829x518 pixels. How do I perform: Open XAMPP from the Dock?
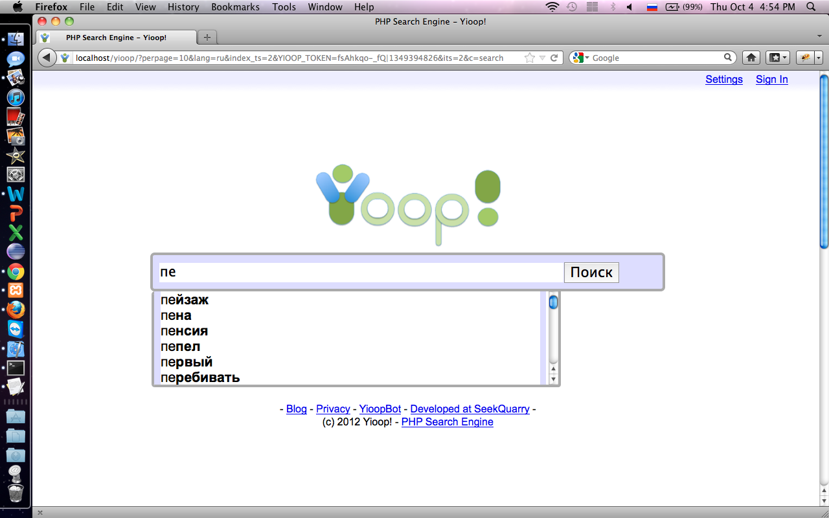click(x=16, y=290)
